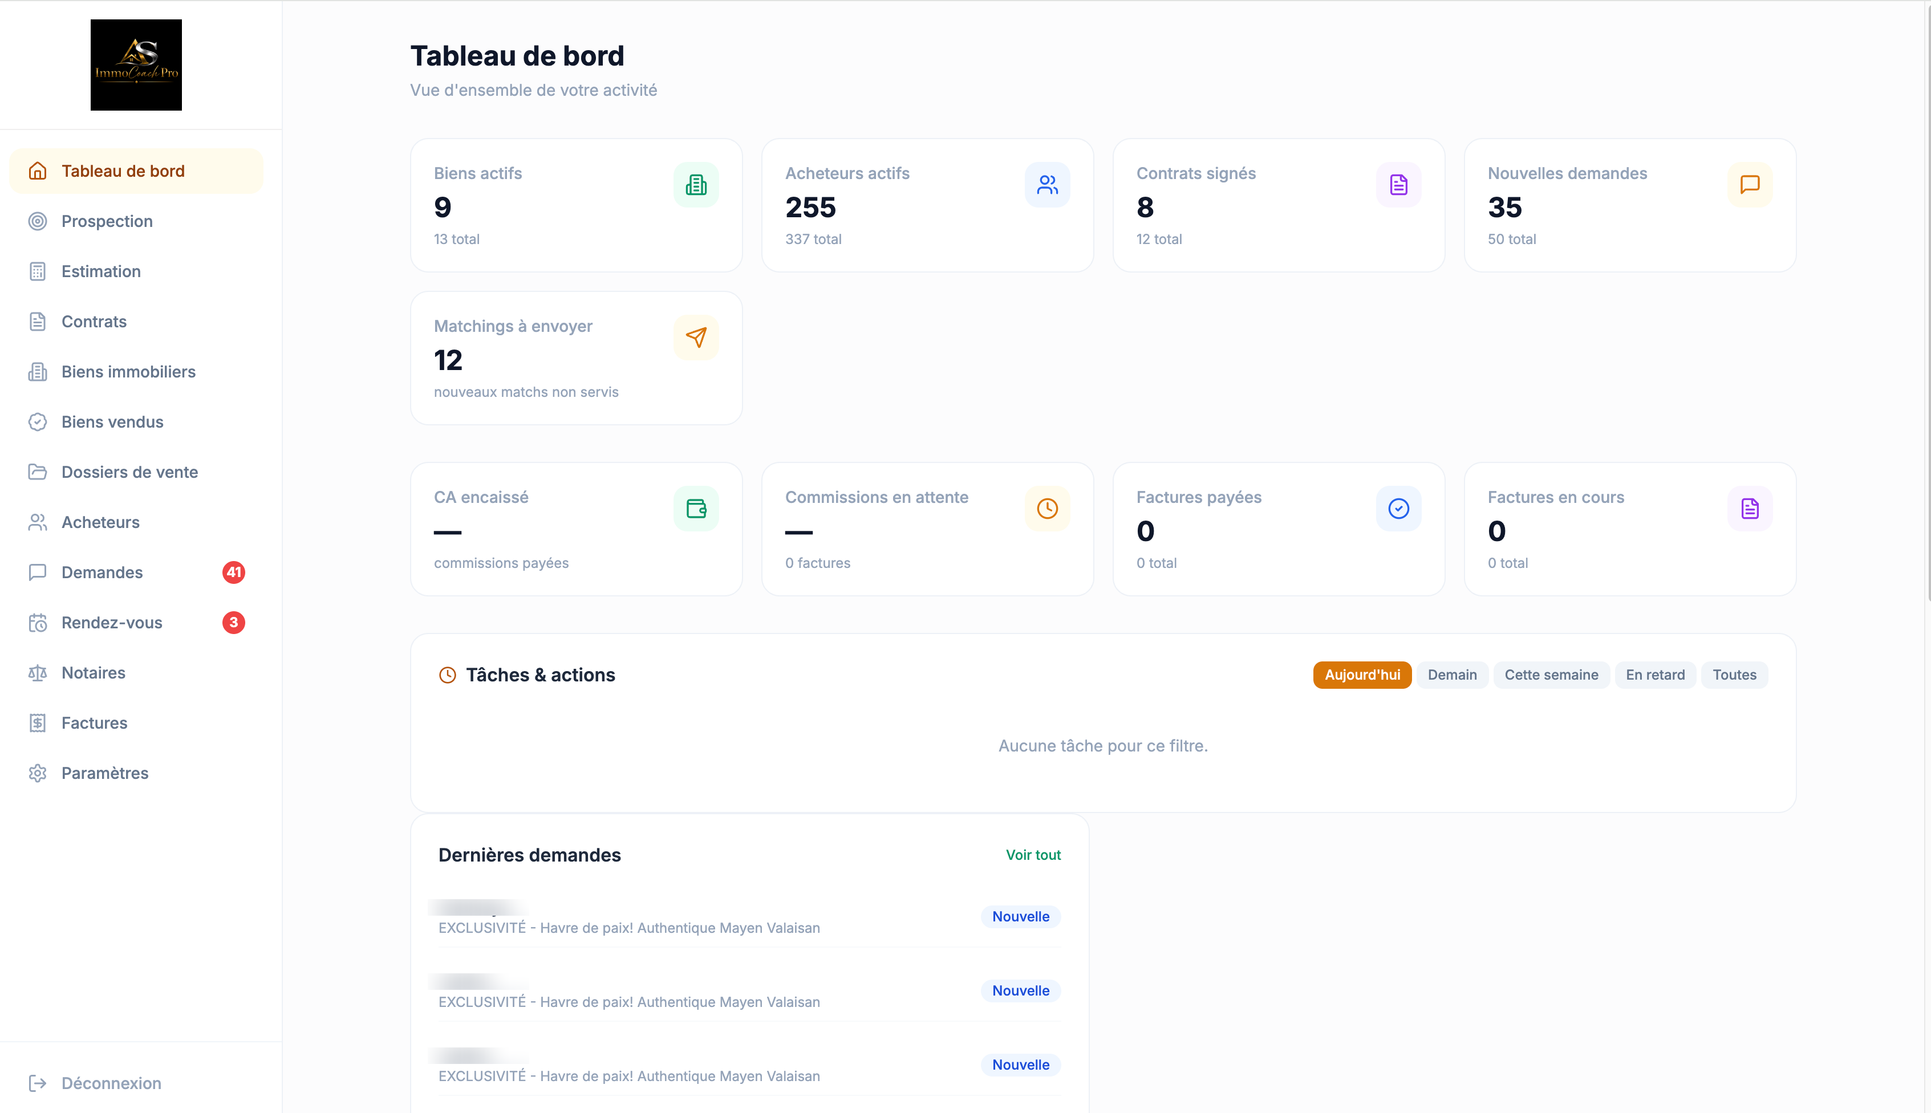Click the document icon in Contrats signés card
1931x1113 pixels.
click(1398, 185)
